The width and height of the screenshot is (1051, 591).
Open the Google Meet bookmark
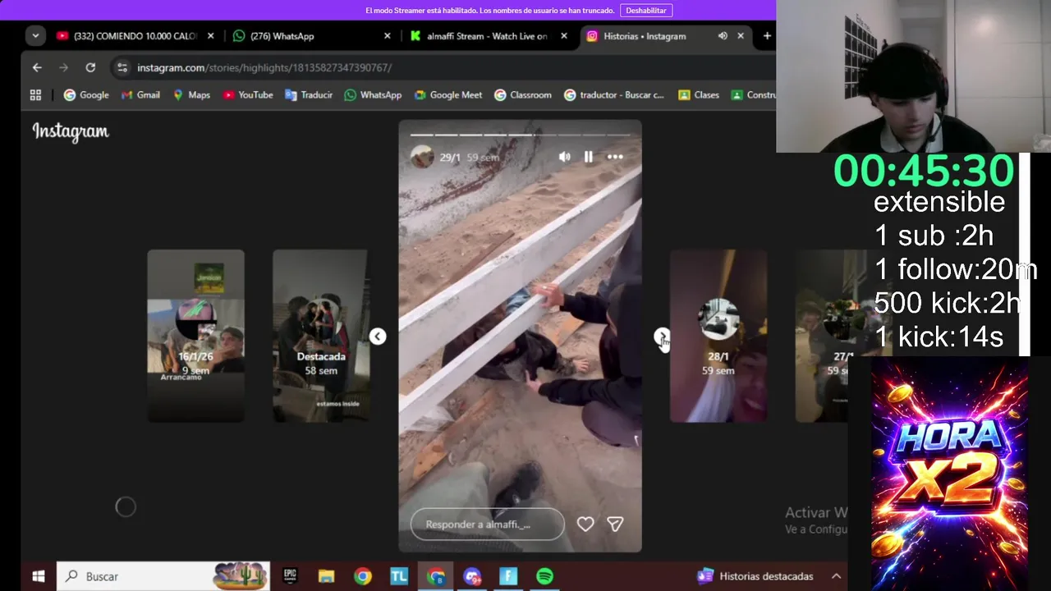pos(448,95)
